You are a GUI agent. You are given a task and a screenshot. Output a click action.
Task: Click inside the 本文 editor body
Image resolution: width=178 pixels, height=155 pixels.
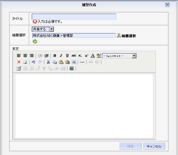pyautogui.click(x=84, y=106)
